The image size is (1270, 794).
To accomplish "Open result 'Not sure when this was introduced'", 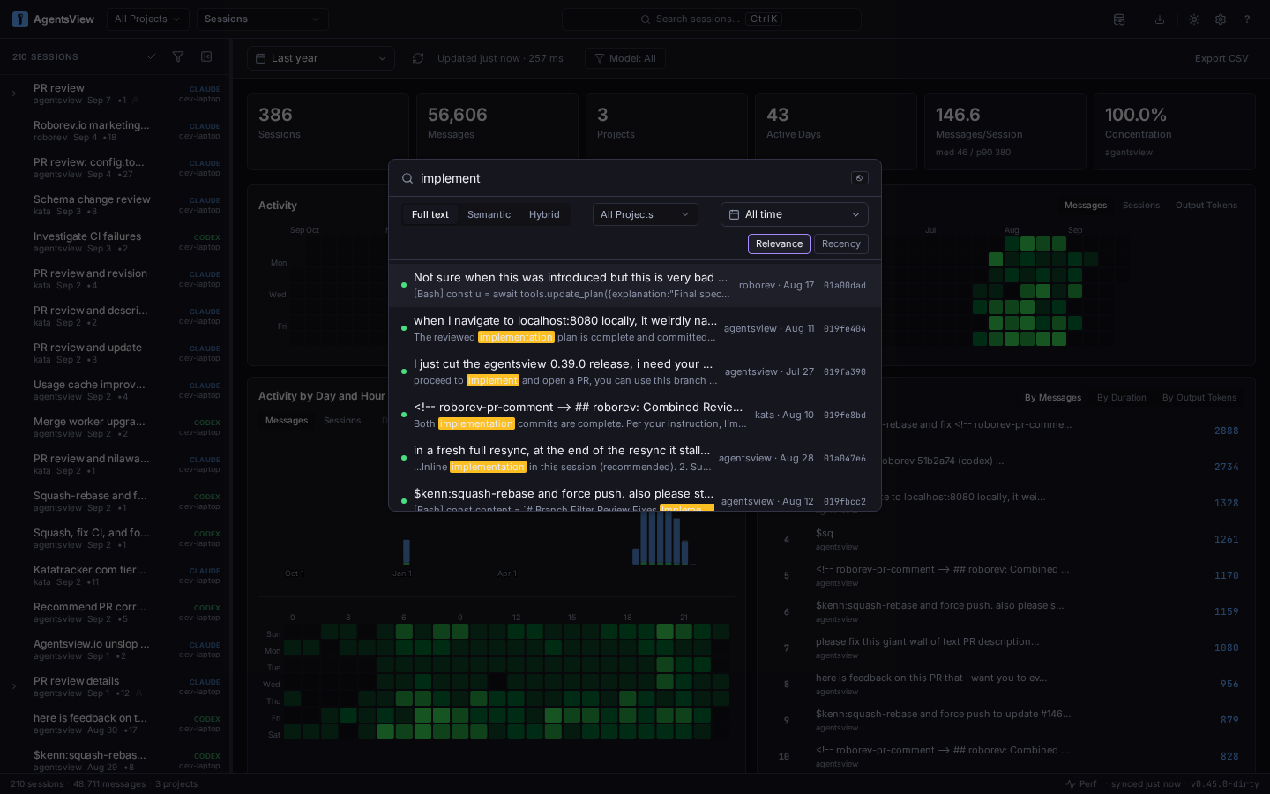I will (x=635, y=285).
